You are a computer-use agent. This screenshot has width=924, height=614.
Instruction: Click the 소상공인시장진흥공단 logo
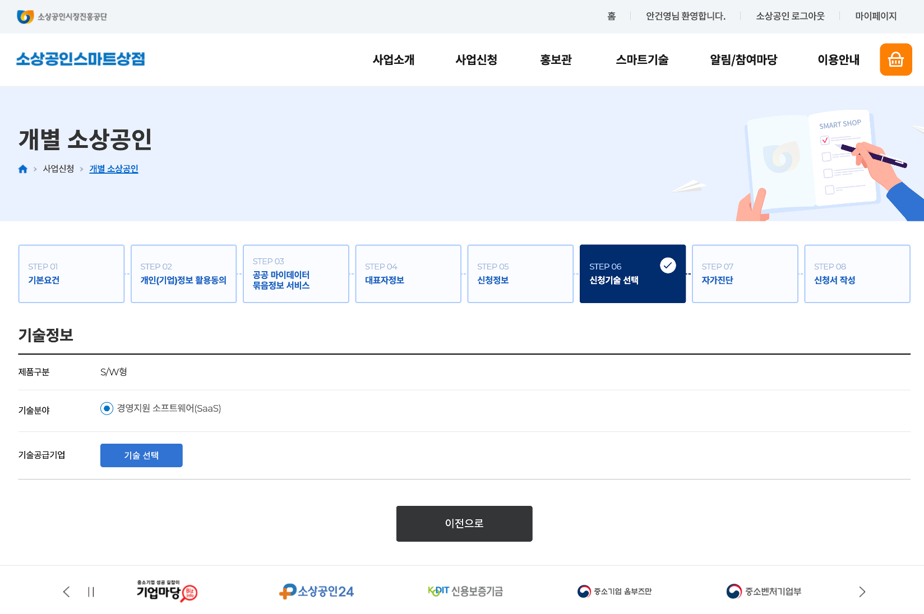(62, 17)
